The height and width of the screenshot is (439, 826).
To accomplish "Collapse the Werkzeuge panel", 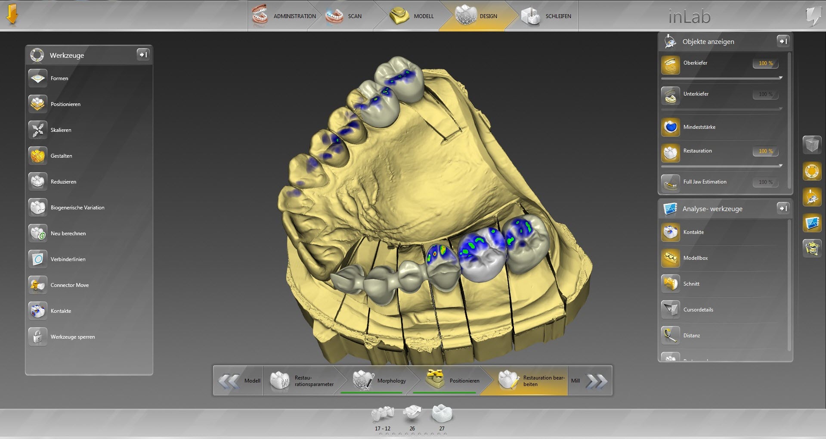I will point(143,55).
